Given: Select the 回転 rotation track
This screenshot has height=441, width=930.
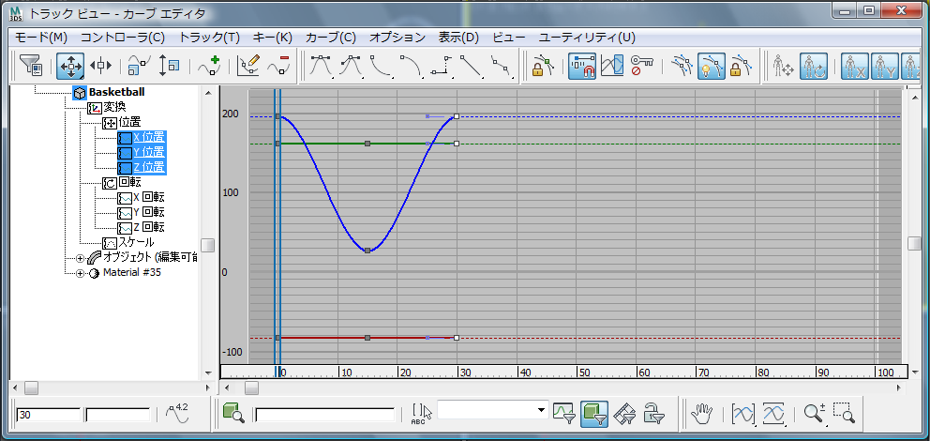Looking at the screenshot, I should click(129, 182).
